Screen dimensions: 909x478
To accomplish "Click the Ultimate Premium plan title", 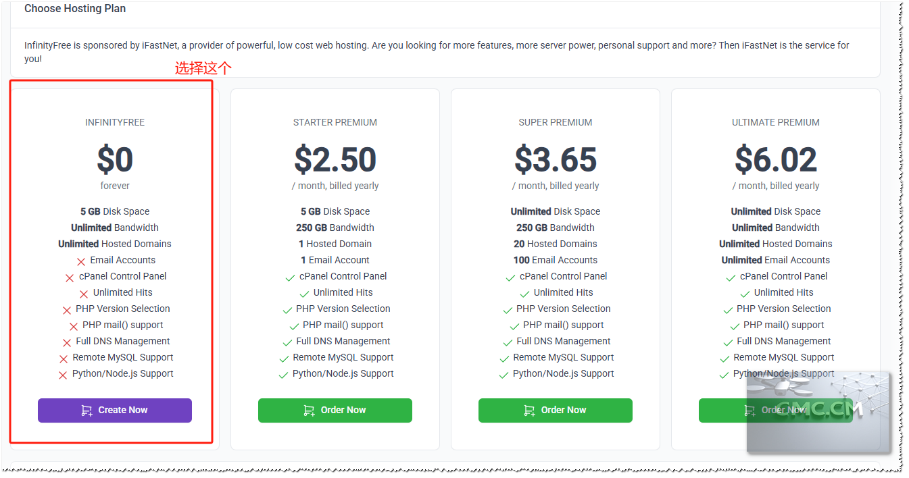I will tap(776, 122).
